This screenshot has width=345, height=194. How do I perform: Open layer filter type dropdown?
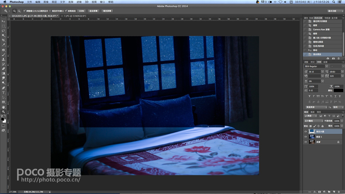click(x=310, y=116)
